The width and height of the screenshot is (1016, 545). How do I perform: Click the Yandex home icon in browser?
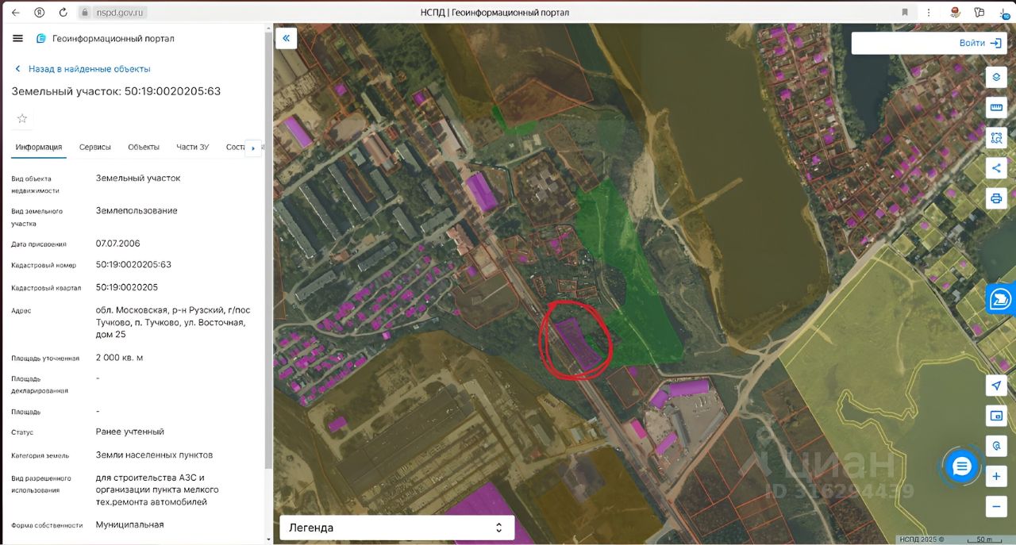(x=40, y=12)
